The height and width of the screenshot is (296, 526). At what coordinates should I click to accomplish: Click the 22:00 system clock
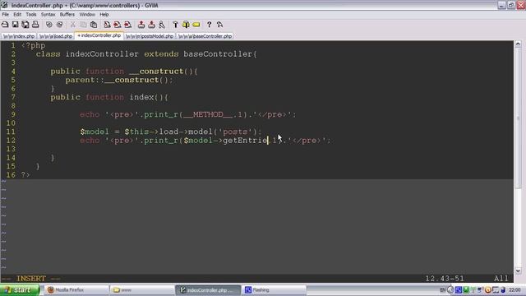tap(514, 290)
